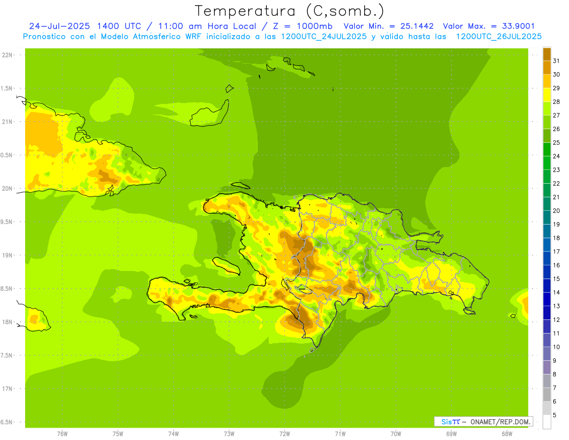Click the 20N latitude label
This screenshot has height=440, width=569.
[7, 188]
